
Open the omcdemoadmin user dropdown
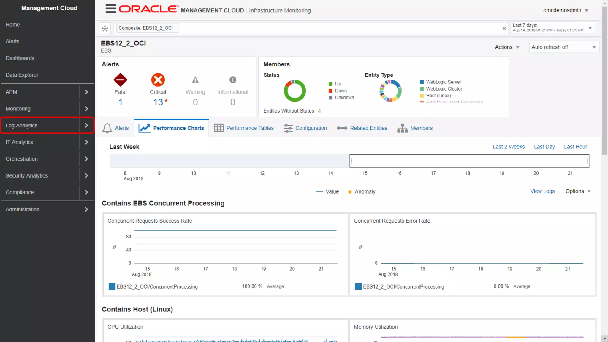tap(566, 10)
